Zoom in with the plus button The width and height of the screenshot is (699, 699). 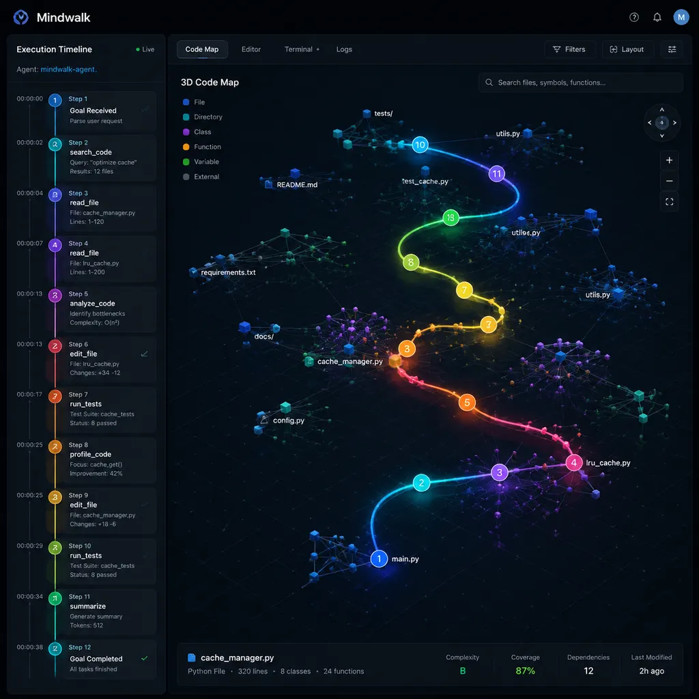pos(669,160)
